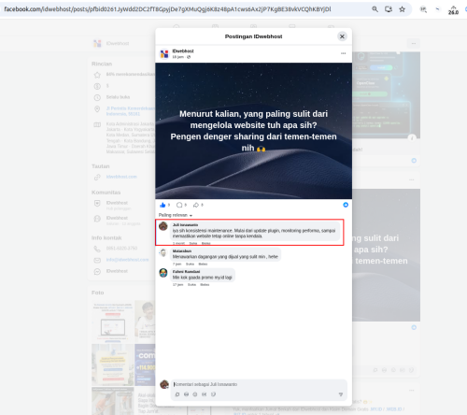The width and height of the screenshot is (467, 415).
Task: Click the browser address bar URL
Action: click(x=167, y=9)
